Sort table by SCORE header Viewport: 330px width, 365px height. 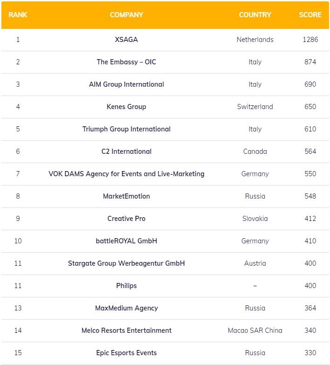(x=310, y=15)
